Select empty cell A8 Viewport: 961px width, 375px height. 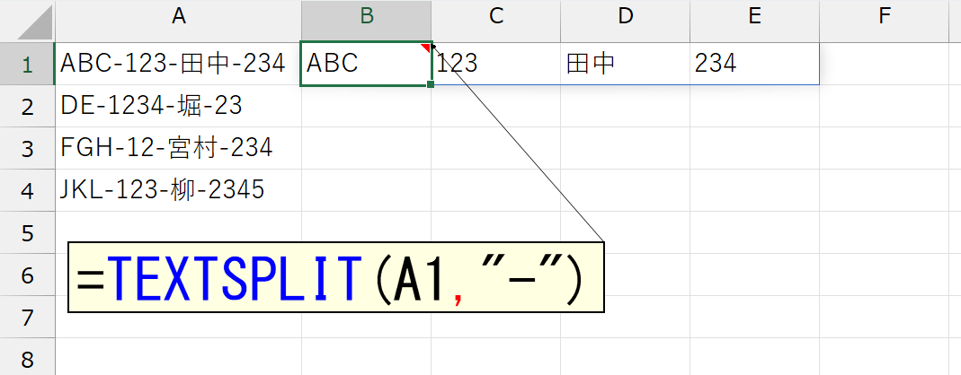pos(178,357)
